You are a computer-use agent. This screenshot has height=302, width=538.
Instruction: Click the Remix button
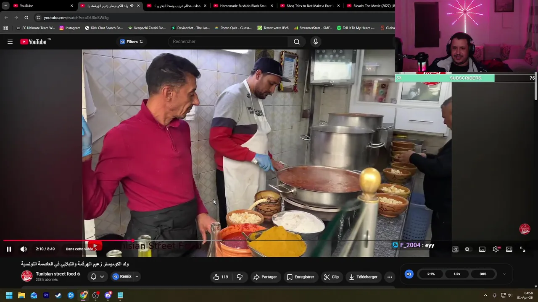[122, 276]
